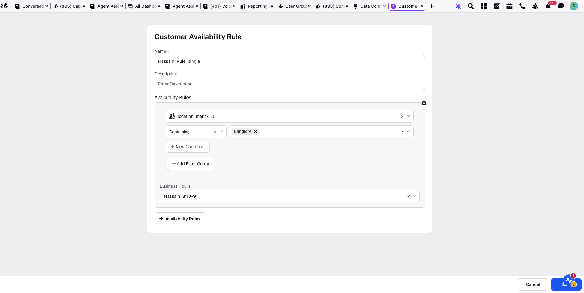Click the people/community icon in top bar
584x293 pixels.
click(x=535, y=6)
